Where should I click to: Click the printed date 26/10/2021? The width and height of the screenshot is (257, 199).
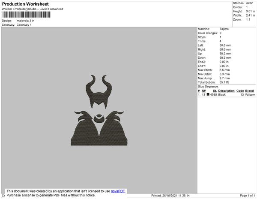tap(170, 196)
